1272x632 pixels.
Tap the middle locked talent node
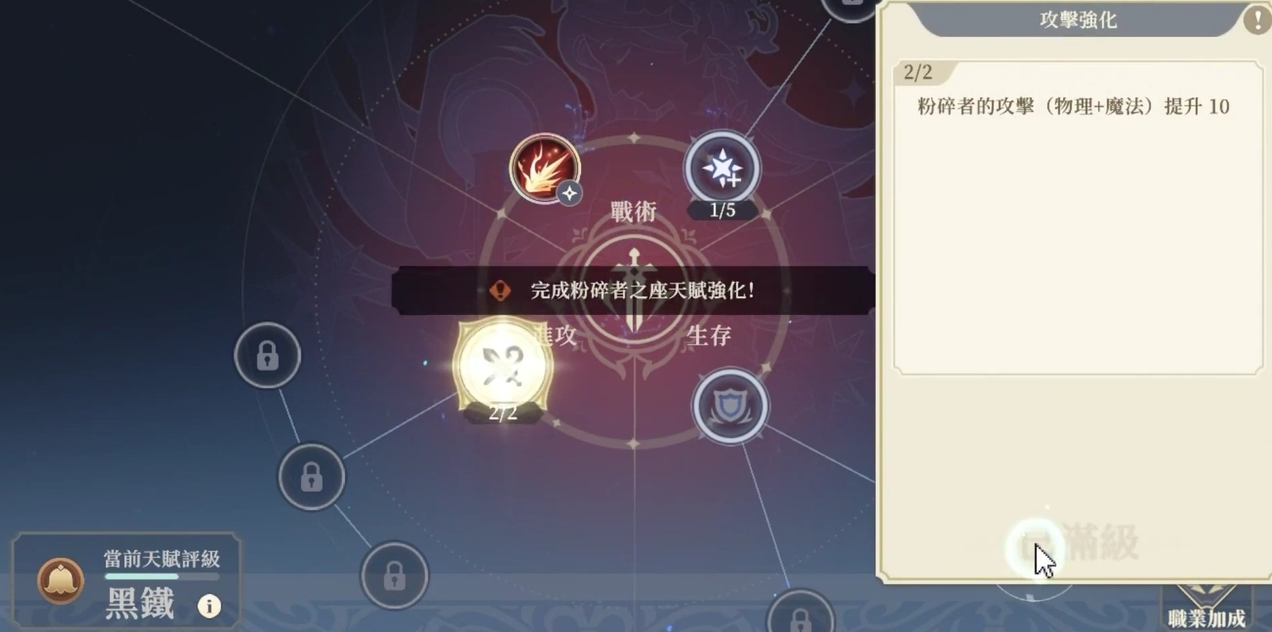[x=311, y=477]
